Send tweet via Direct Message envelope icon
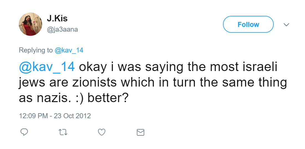Image resolution: width=305 pixels, height=149 pixels. 140,132
